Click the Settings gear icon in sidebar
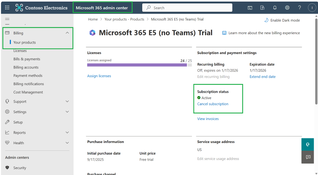The image size is (318, 175). coord(7,112)
